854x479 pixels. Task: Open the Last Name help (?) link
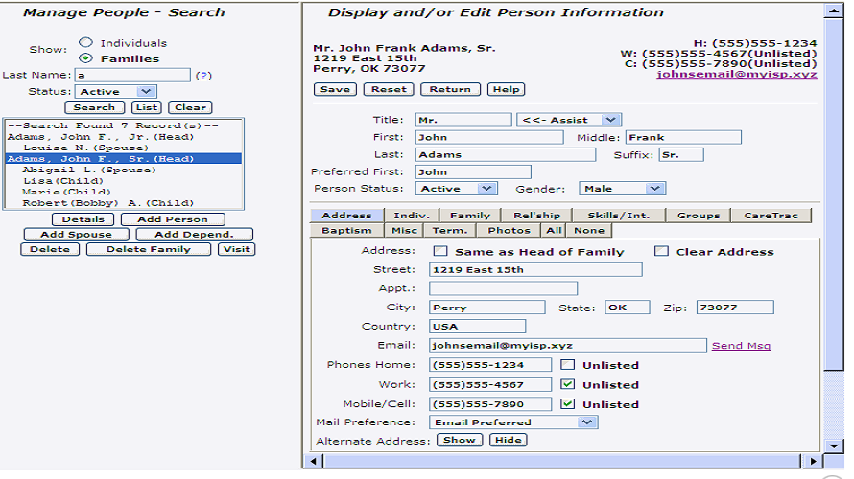tap(203, 76)
